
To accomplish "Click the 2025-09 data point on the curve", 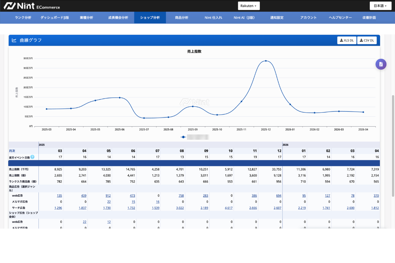I will 193,107.
